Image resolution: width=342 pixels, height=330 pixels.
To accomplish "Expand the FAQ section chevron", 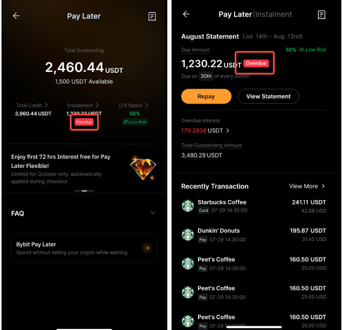I will 153,213.
